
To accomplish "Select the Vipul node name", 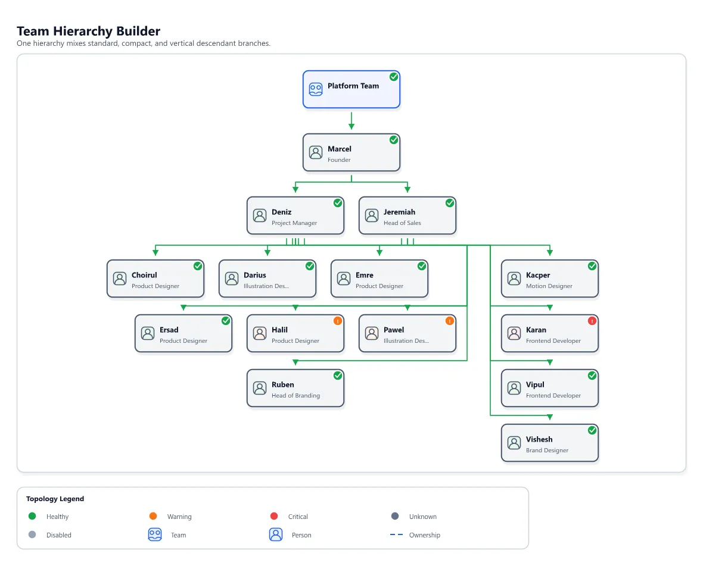I will click(536, 384).
